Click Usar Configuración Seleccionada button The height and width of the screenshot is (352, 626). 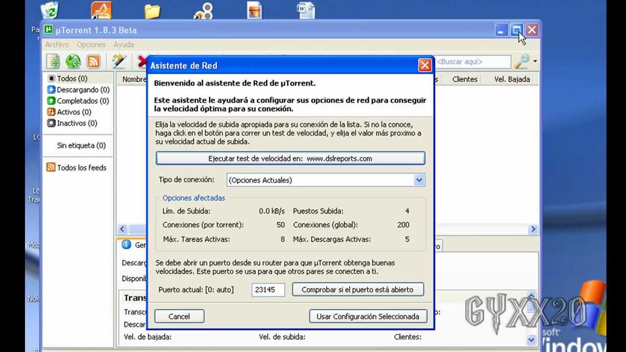[x=368, y=316]
